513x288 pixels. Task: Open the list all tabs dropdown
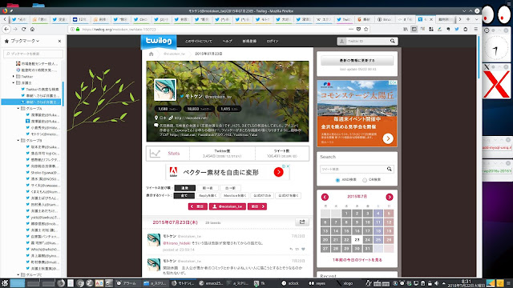click(476, 19)
